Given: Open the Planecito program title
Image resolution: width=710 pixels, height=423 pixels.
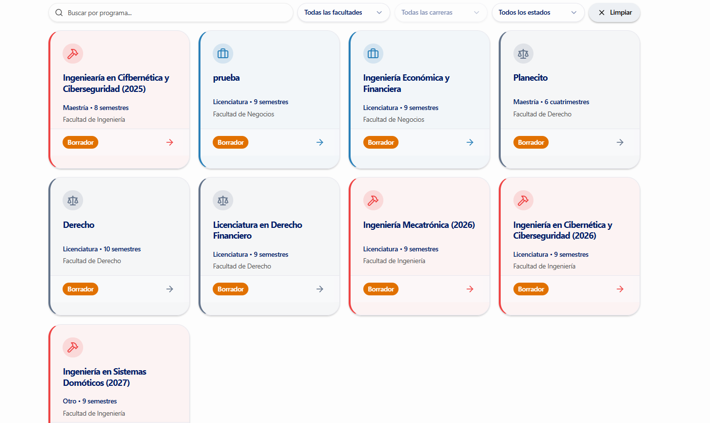Looking at the screenshot, I should [530, 78].
